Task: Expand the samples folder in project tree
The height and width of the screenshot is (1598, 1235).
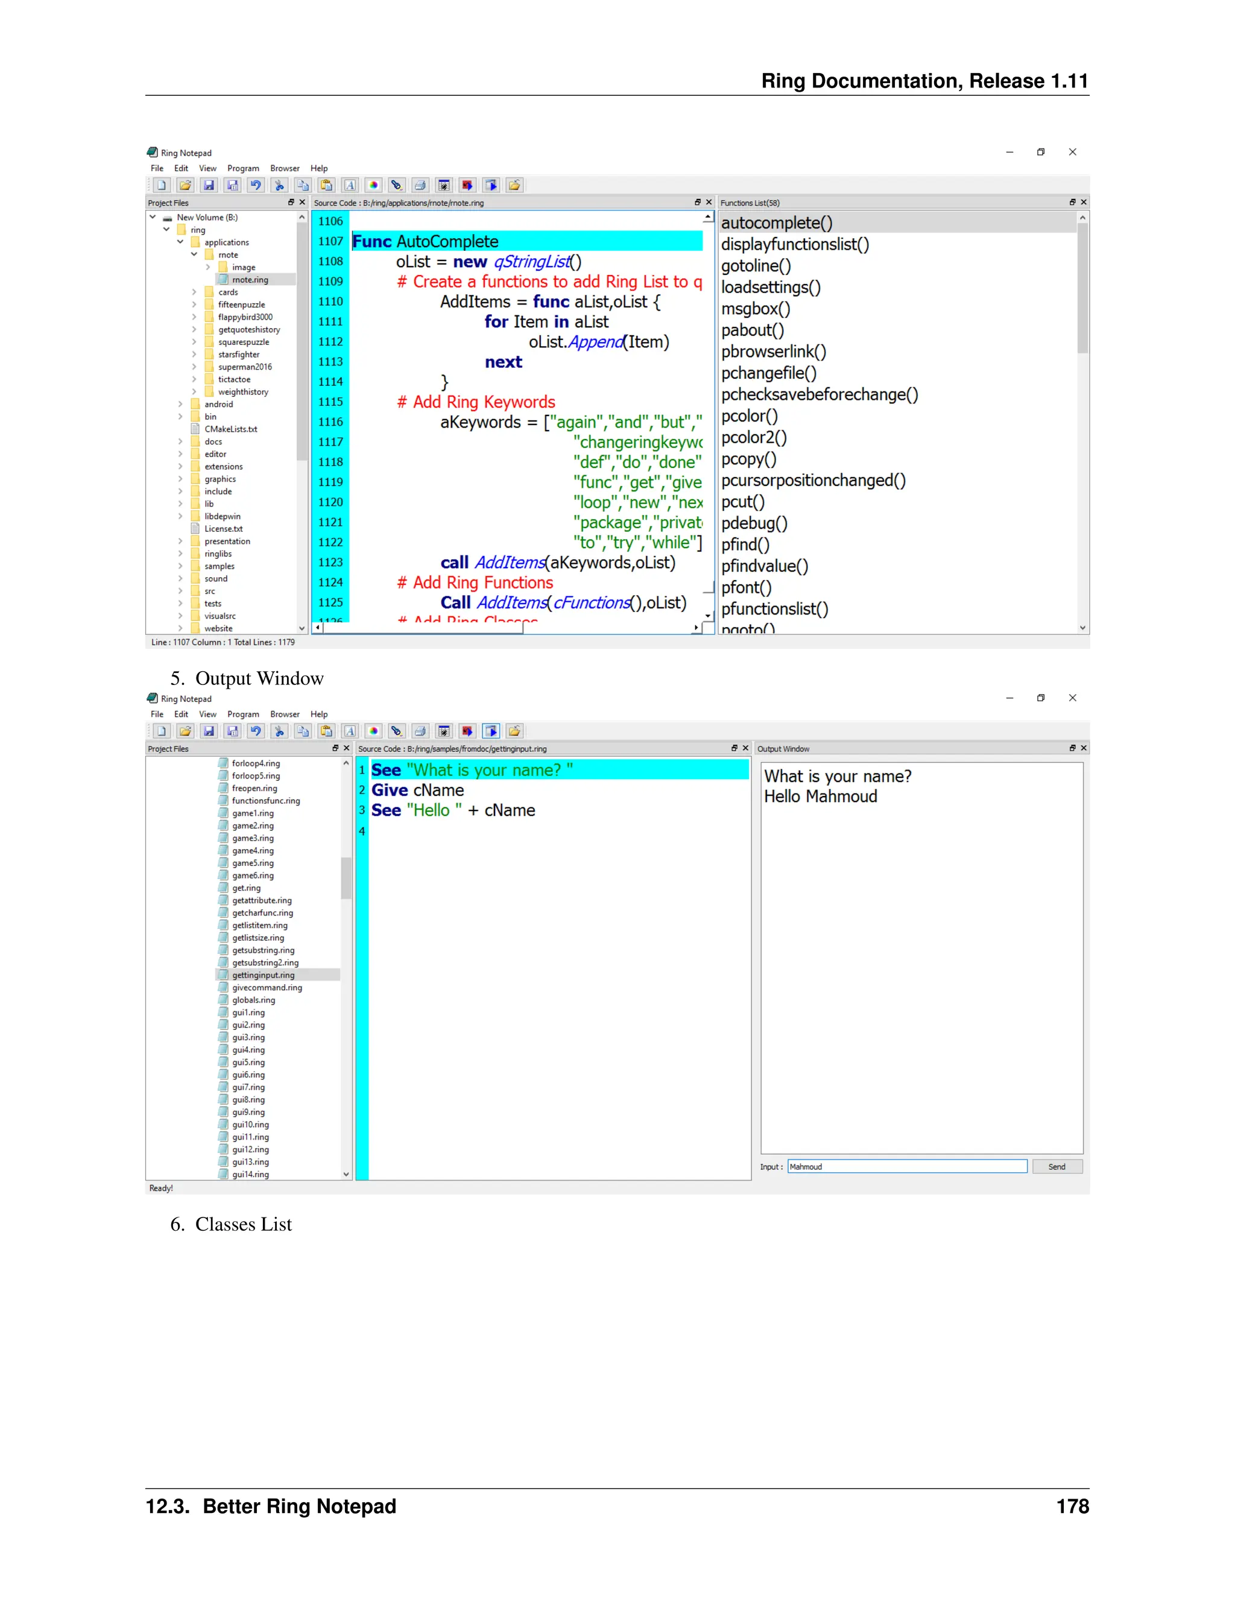Action: coord(181,566)
